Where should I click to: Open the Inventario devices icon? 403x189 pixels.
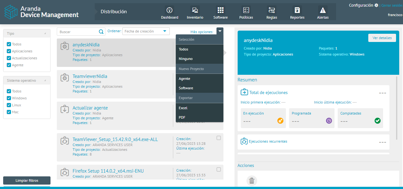click(x=195, y=10)
